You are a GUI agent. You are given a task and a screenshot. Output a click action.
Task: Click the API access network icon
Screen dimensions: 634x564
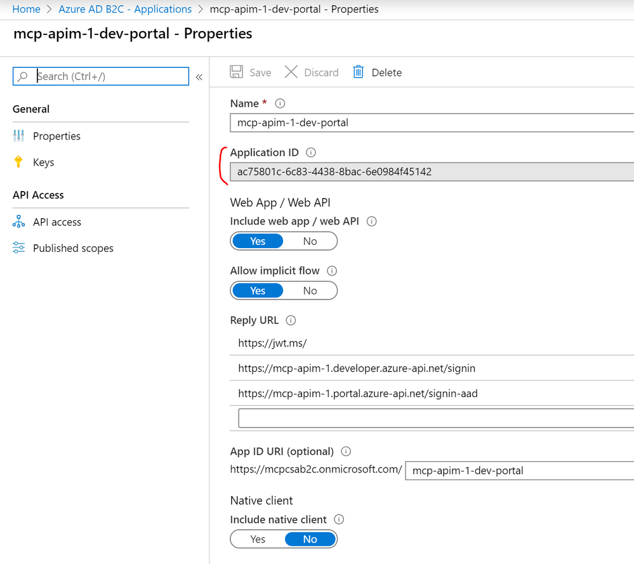(18, 221)
